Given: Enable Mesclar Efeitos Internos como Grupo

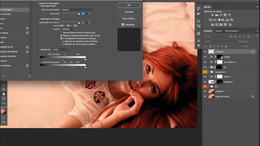Looking at the screenshot, I should [61, 33].
